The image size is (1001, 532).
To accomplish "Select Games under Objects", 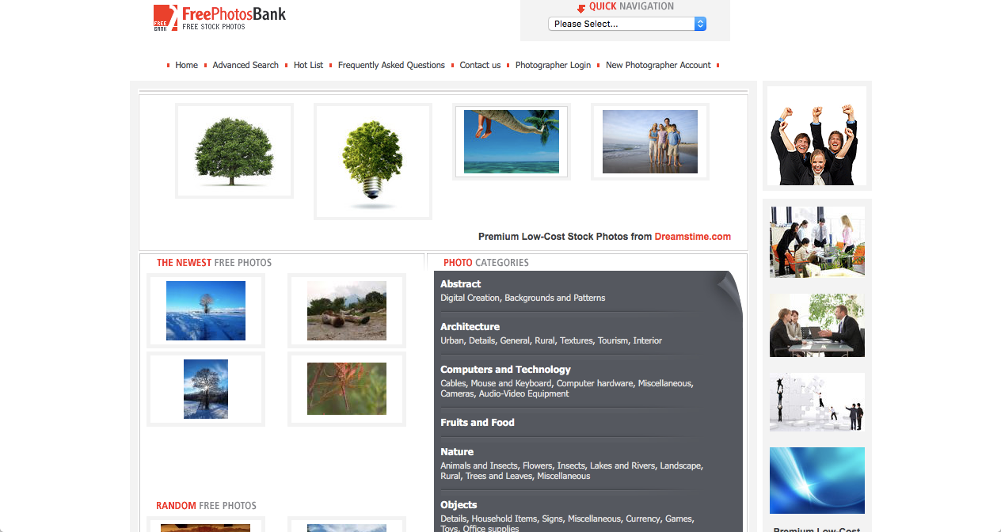I will point(678,519).
